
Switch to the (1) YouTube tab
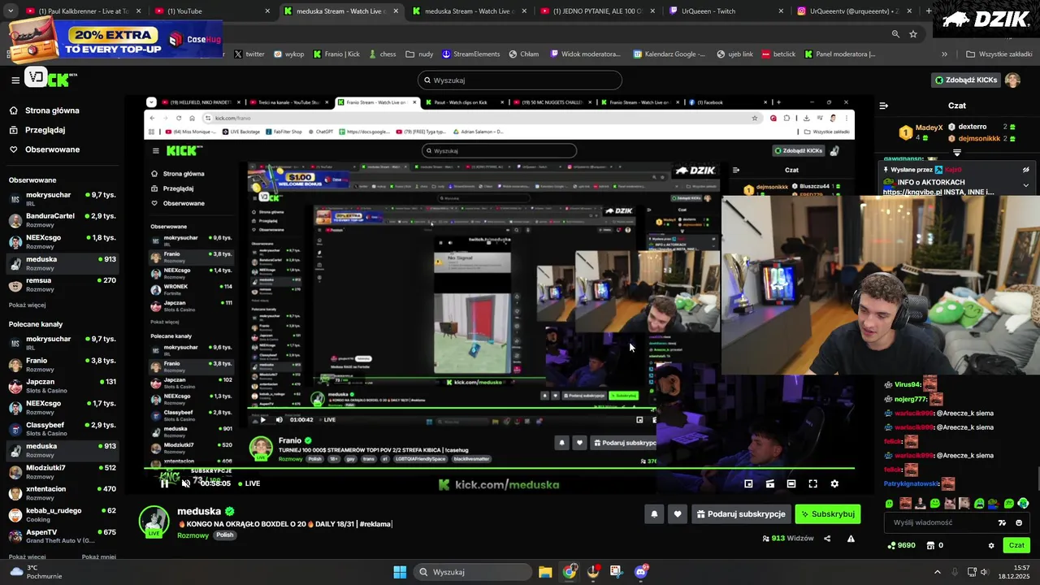click(x=211, y=11)
